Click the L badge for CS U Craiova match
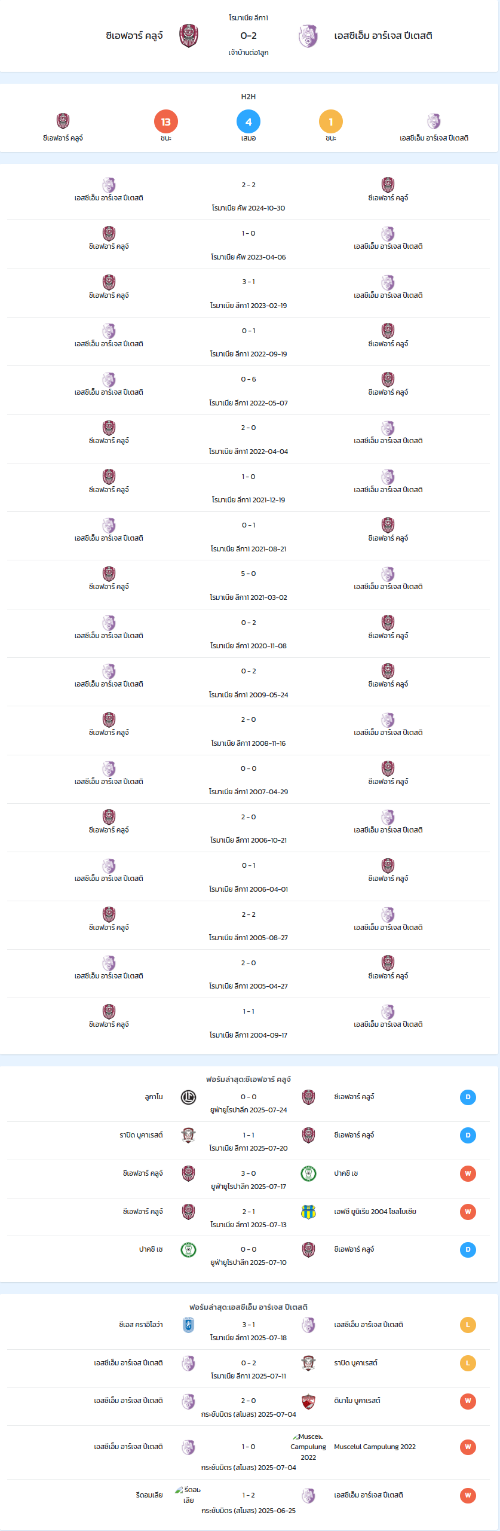Viewport: 500px width, 1531px height. pyautogui.click(x=468, y=1325)
